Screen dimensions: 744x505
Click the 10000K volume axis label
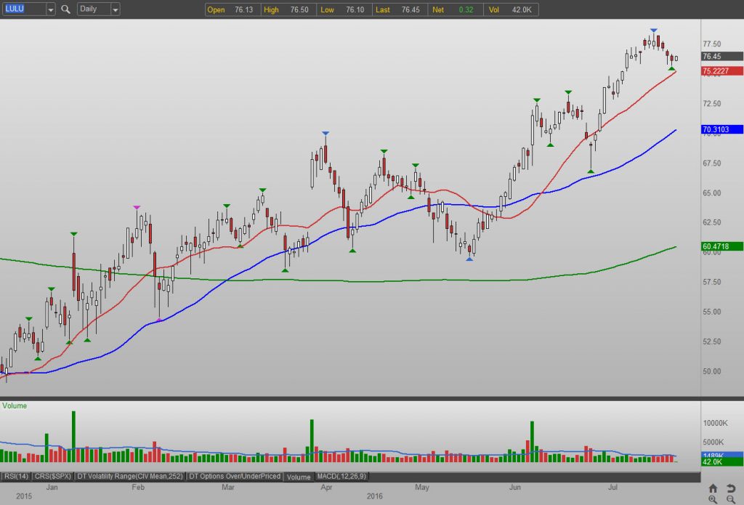(x=715, y=423)
